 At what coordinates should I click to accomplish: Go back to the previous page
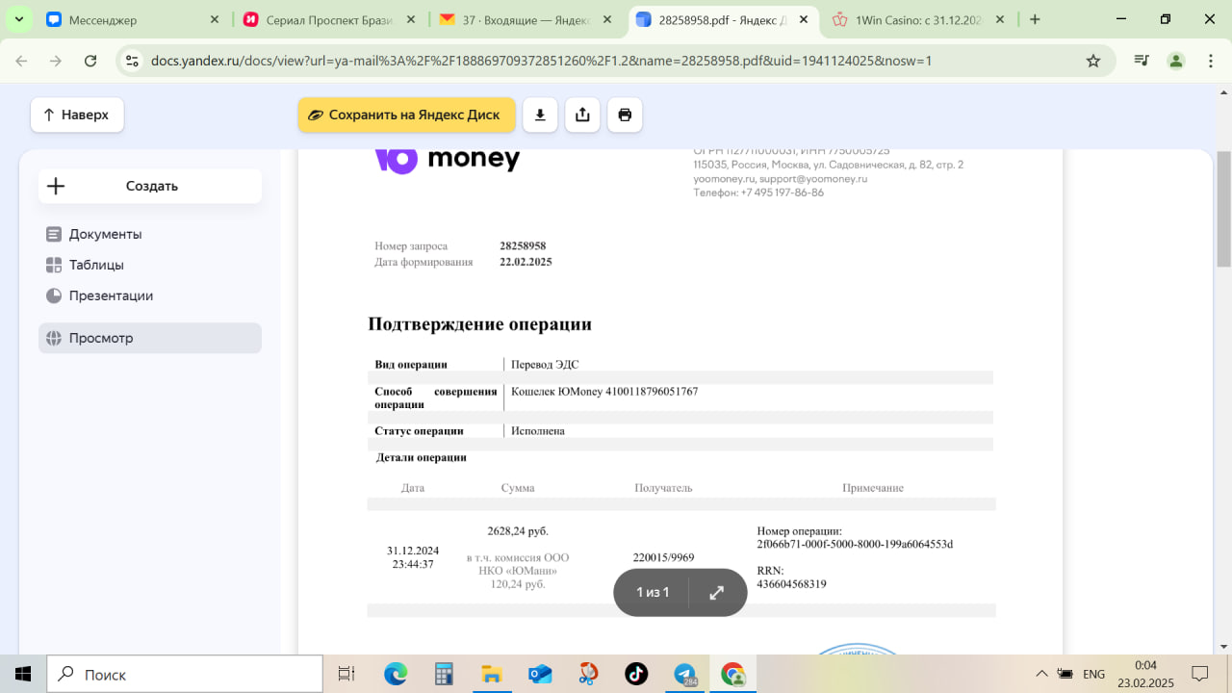[x=22, y=61]
